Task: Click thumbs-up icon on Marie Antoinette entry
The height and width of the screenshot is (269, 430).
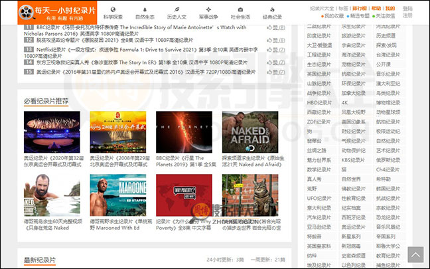Action: coord(270,28)
